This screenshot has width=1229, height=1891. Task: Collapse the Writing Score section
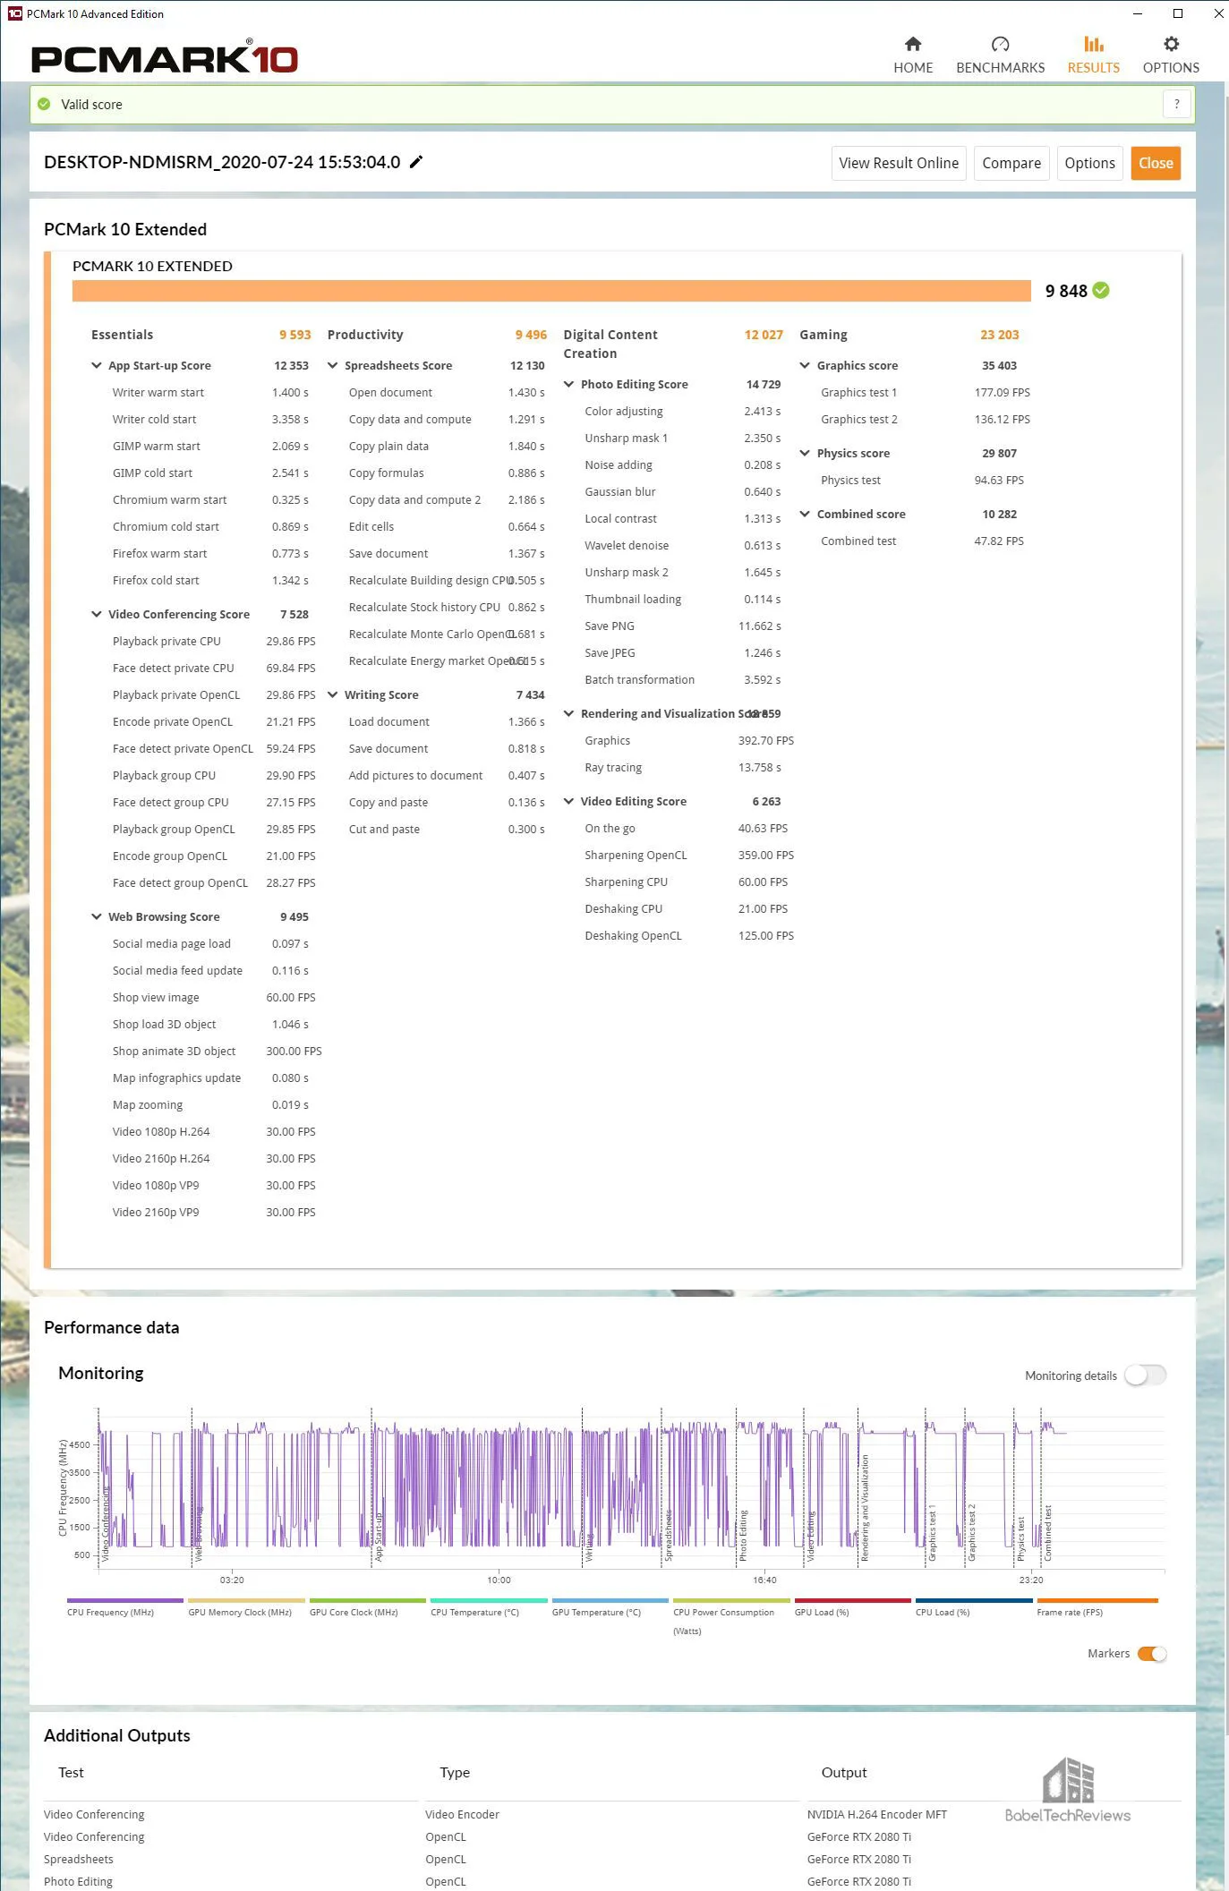(x=333, y=694)
